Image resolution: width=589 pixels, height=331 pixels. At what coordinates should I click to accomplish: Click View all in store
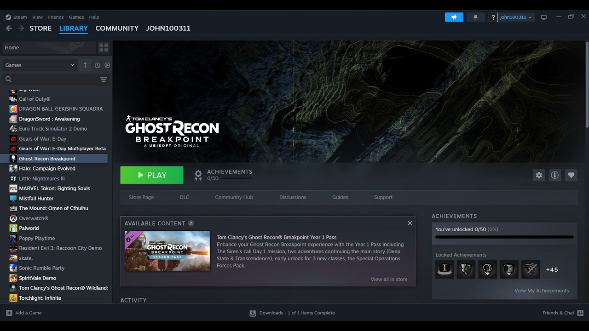(x=389, y=280)
